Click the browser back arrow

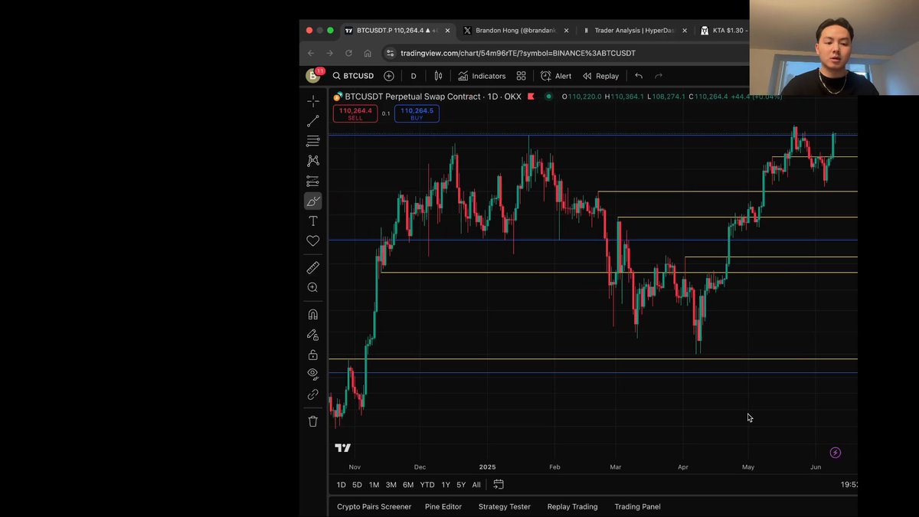[x=311, y=54]
